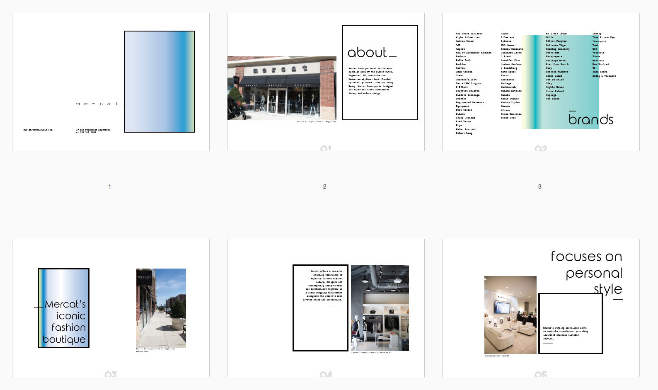Image resolution: width=658 pixels, height=390 pixels.
Task: Click the 'about_' heading text
Action: point(372,53)
